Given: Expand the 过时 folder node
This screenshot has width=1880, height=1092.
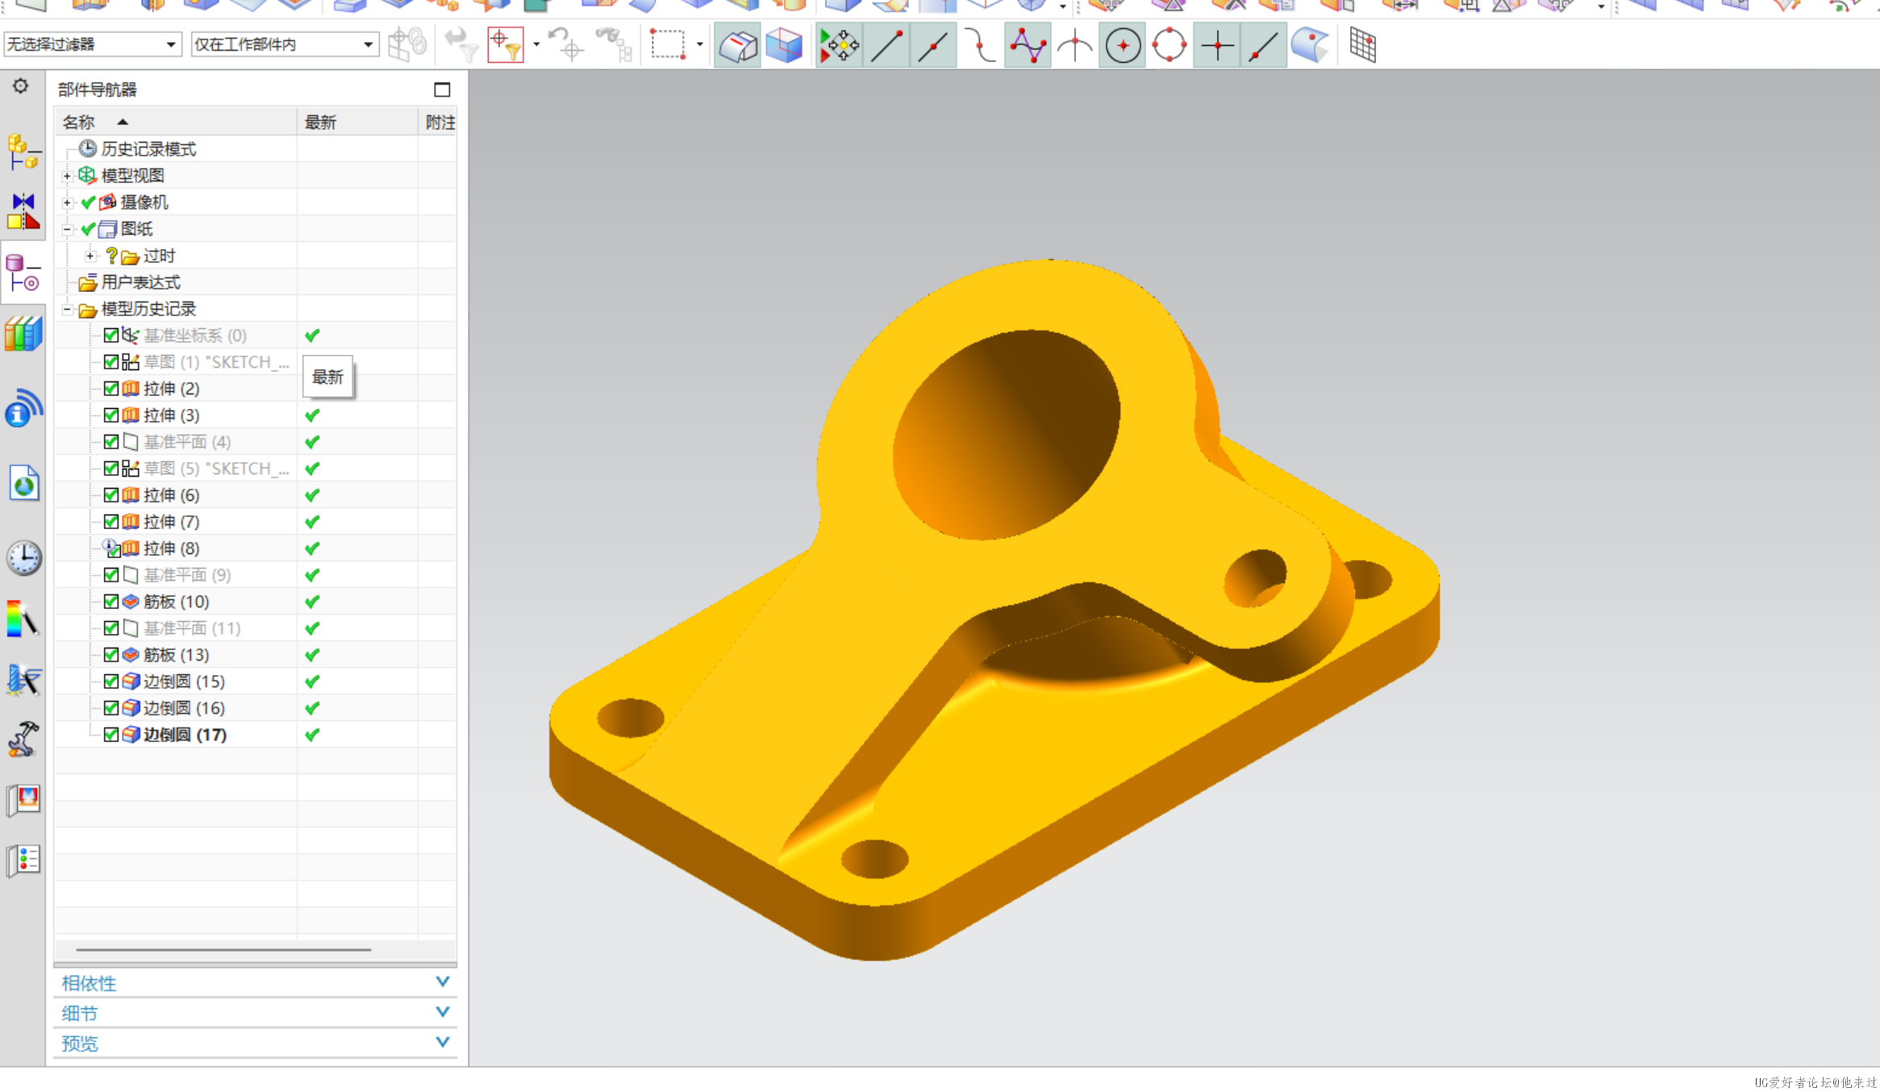Looking at the screenshot, I should pyautogui.click(x=90, y=256).
